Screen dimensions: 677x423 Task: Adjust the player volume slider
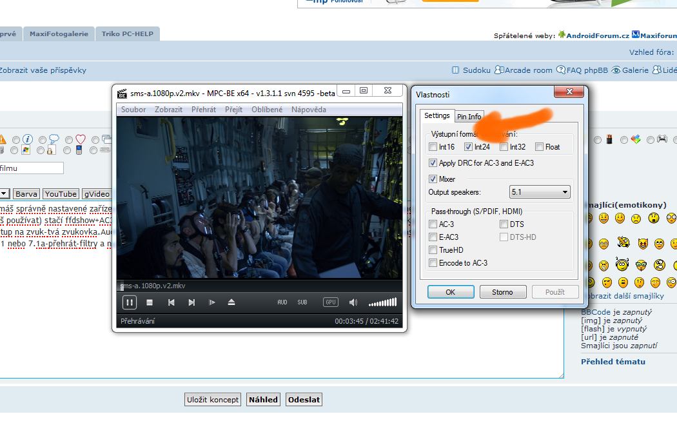(x=383, y=302)
